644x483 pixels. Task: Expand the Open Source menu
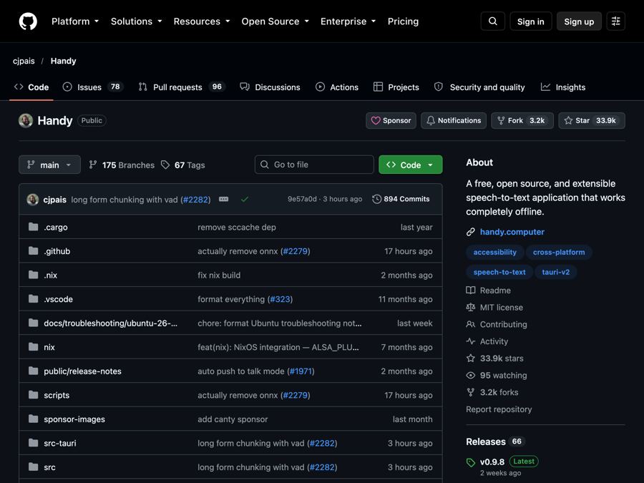tap(275, 21)
